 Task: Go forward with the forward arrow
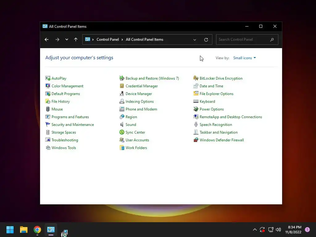pyautogui.click(x=57, y=39)
